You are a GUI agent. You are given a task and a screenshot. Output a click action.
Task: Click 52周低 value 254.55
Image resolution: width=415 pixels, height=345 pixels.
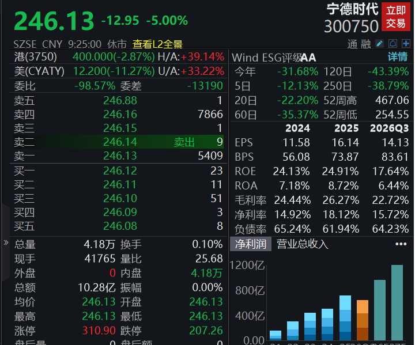click(392, 115)
